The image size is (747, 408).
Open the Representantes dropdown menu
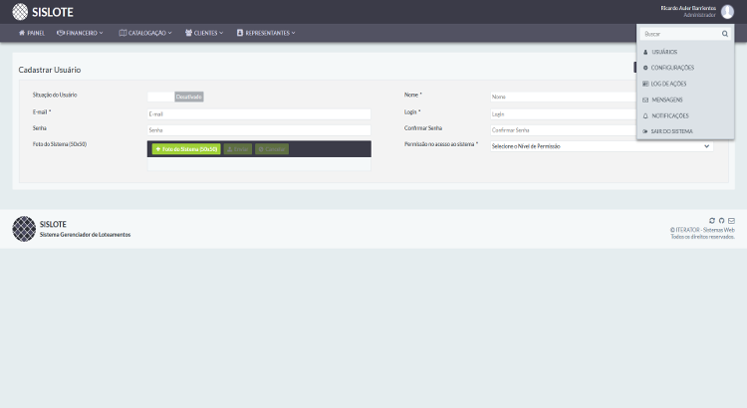(x=266, y=33)
